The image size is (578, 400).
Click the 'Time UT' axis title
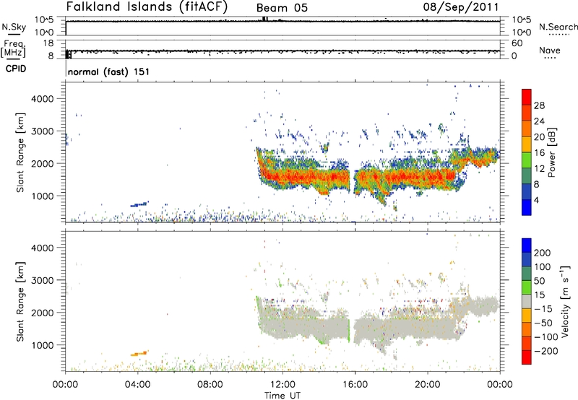[282, 396]
